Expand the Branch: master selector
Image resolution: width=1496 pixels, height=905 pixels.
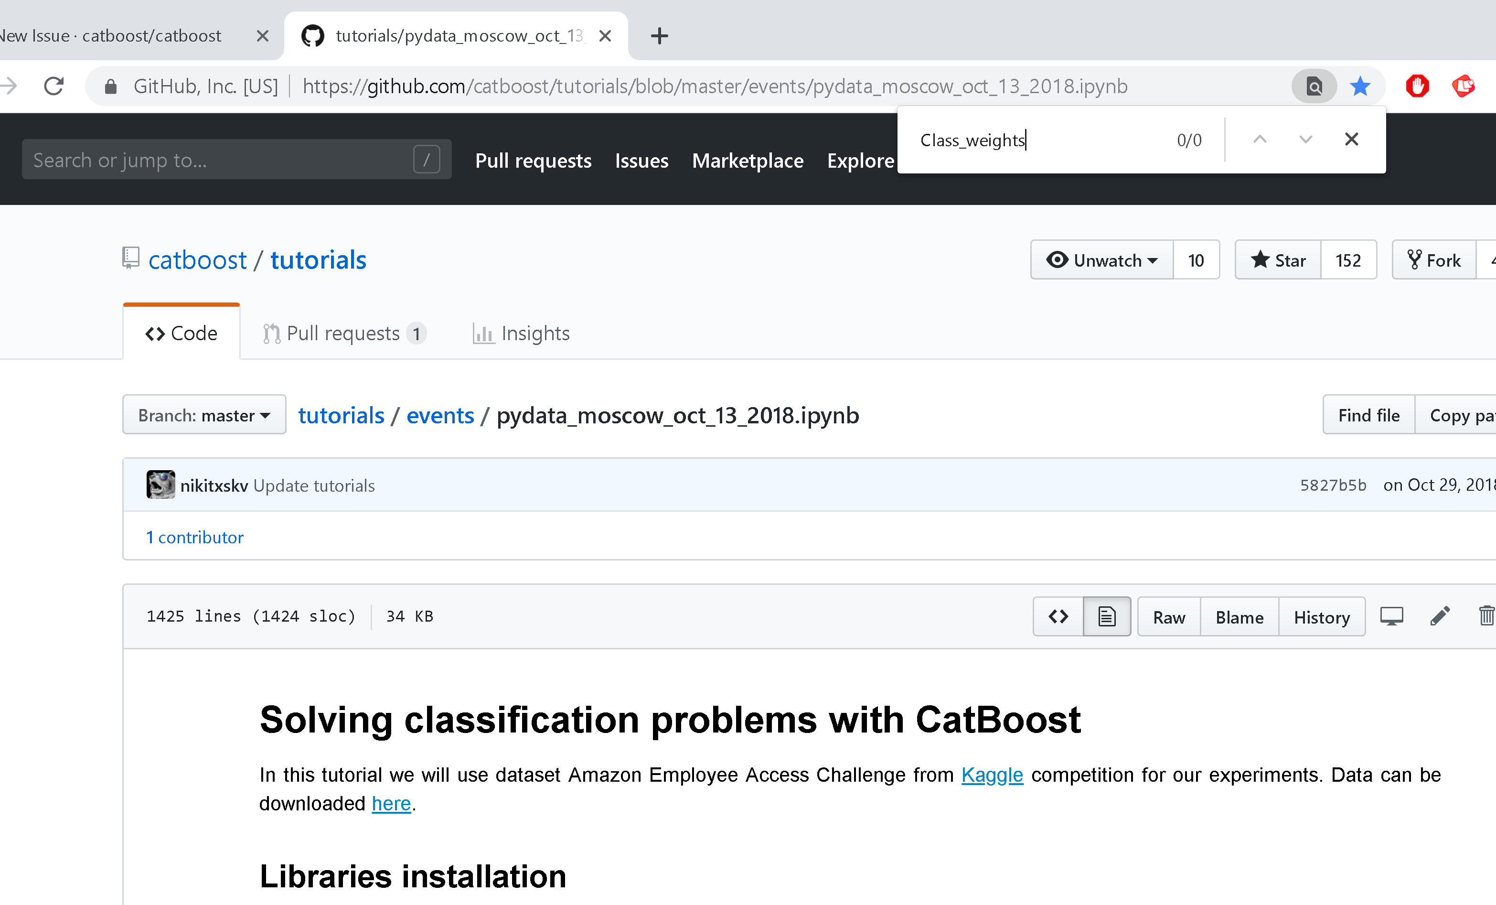204,414
